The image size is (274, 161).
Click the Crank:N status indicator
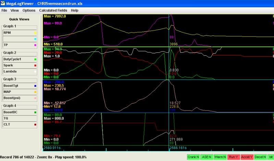click(x=194, y=157)
